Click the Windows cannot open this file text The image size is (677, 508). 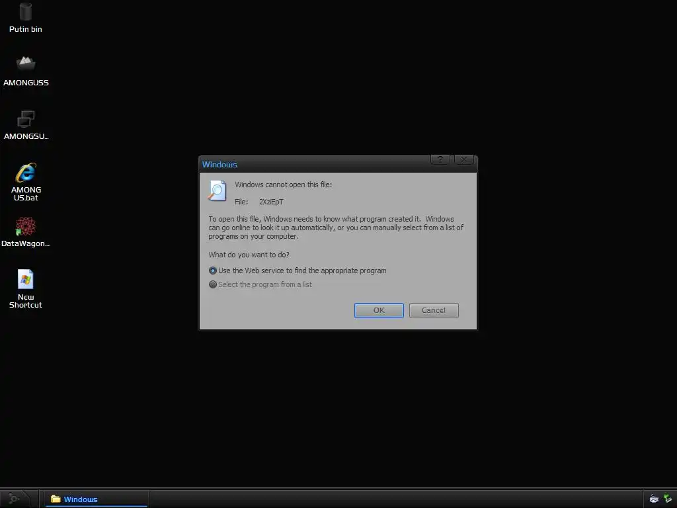(283, 185)
